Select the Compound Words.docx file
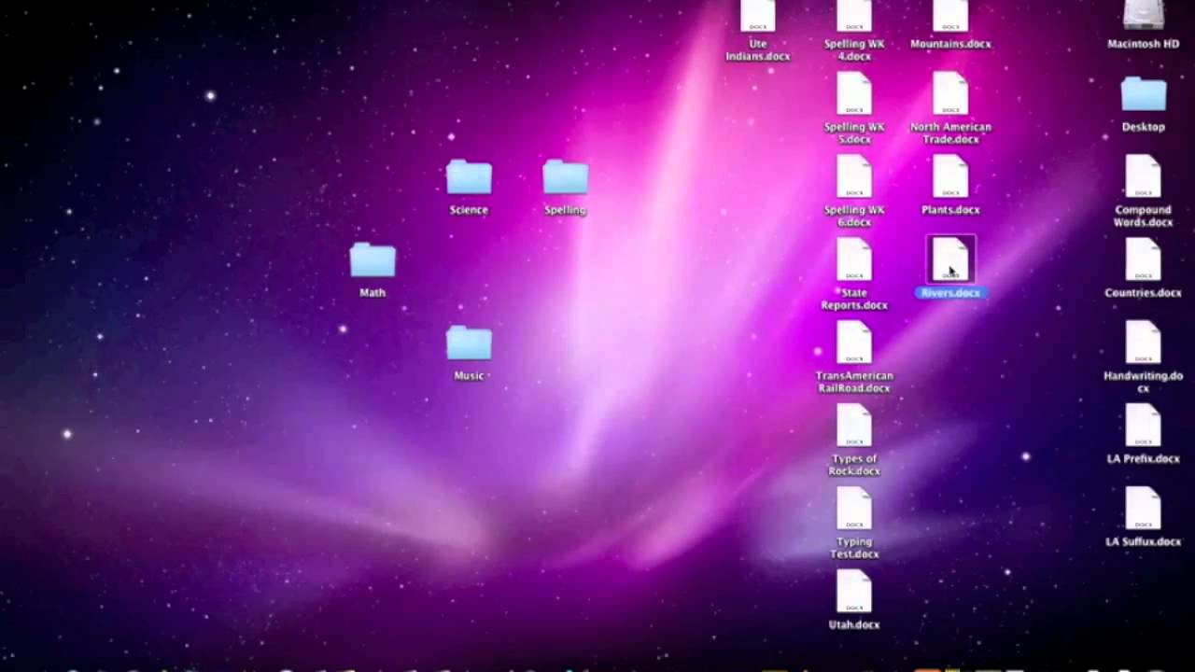This screenshot has height=672, width=1195. tap(1143, 177)
